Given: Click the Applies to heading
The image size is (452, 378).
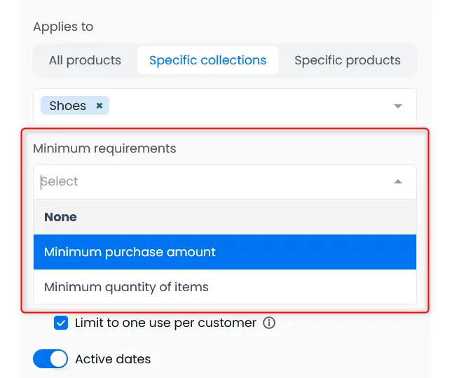Looking at the screenshot, I should point(63,27).
